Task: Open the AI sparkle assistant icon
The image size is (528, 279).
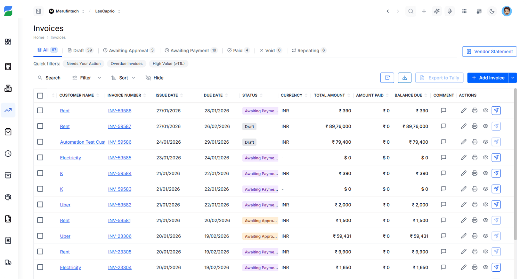Action: pos(437,11)
